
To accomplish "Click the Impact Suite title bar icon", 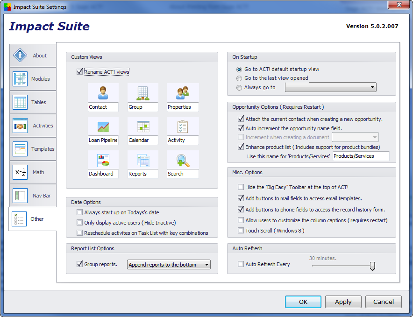I will 7,7.
